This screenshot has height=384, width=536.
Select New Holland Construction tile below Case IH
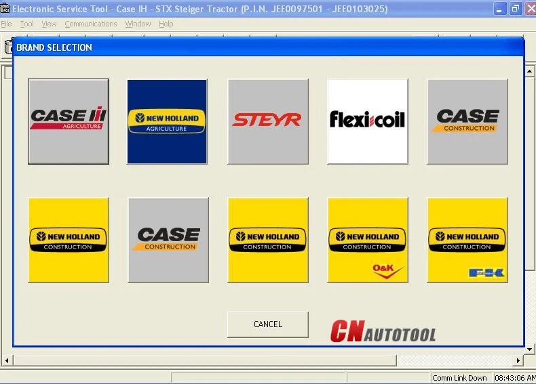point(69,240)
